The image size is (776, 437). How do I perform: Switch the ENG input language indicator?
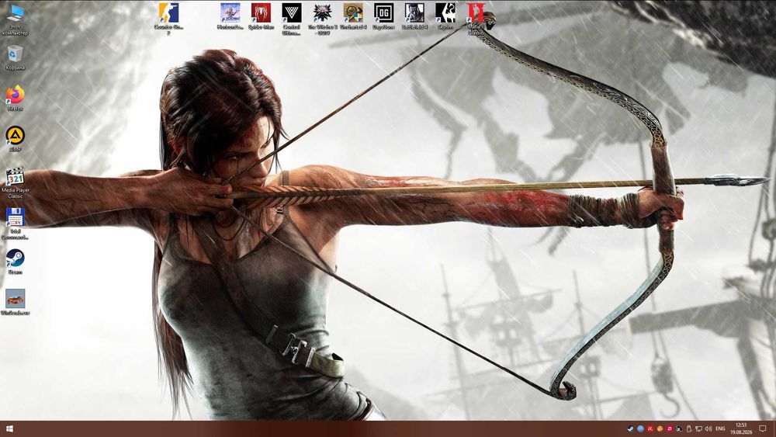coord(721,428)
